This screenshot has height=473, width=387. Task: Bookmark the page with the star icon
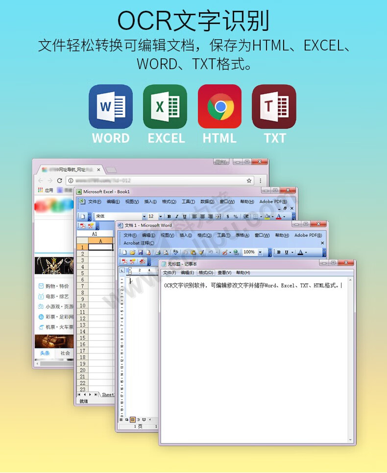249,180
